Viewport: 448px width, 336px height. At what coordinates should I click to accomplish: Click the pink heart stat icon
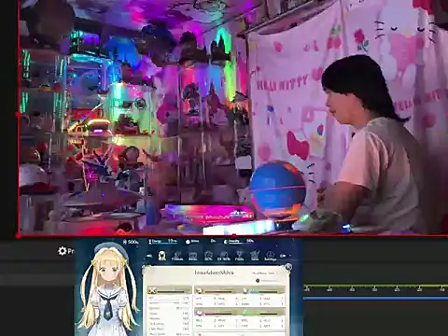click(x=199, y=312)
